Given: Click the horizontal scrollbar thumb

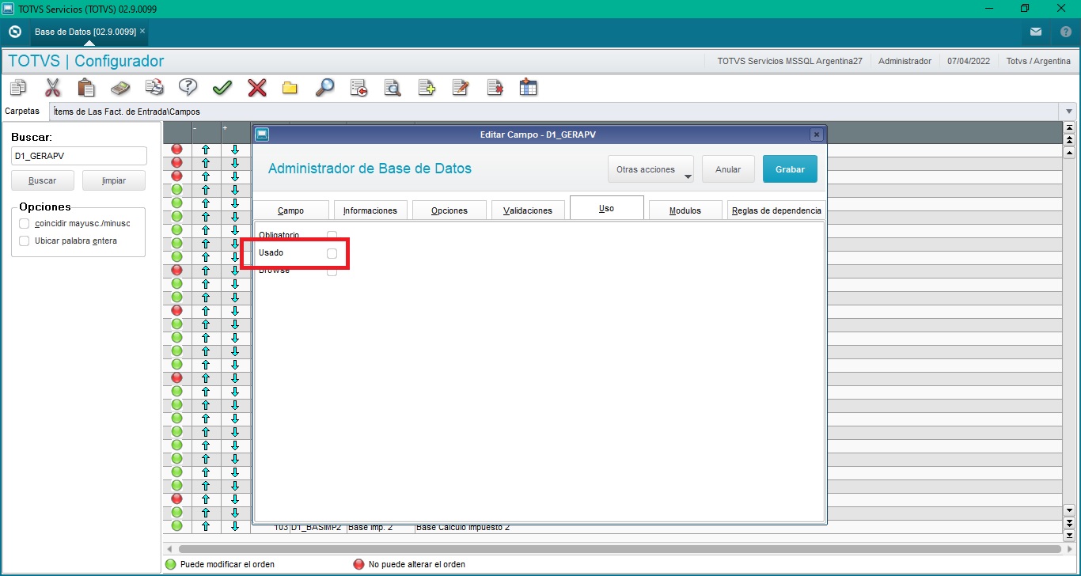Looking at the screenshot, I should point(620,548).
